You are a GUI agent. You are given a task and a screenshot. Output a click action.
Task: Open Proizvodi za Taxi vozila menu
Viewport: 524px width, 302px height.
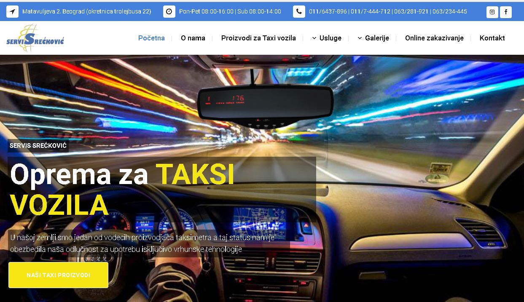tap(258, 38)
